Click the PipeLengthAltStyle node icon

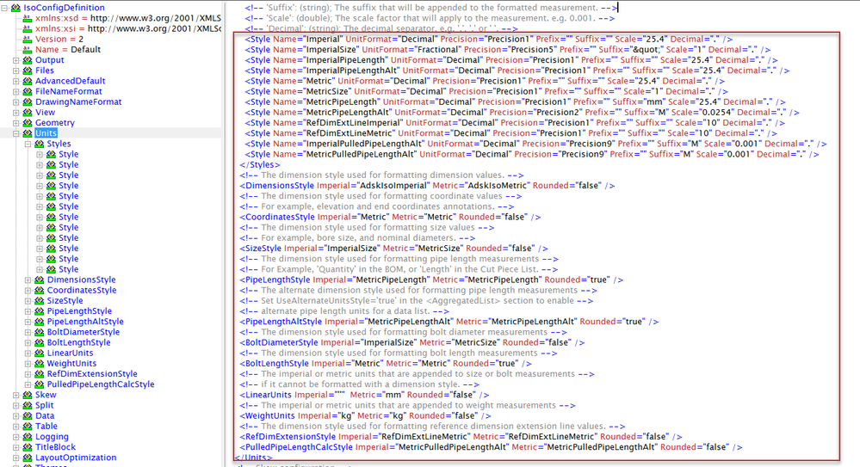coord(39,321)
